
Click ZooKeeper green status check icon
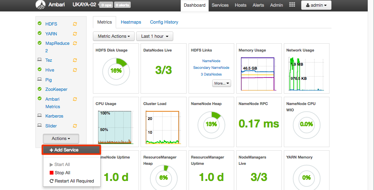click(40, 89)
